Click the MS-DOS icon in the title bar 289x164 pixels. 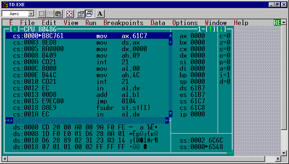pyautogui.click(x=5, y=5)
